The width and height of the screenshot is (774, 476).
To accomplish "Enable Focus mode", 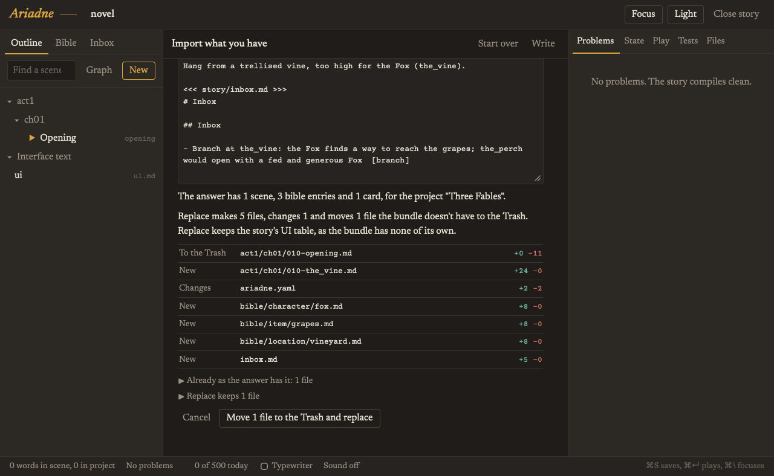I will (x=643, y=14).
